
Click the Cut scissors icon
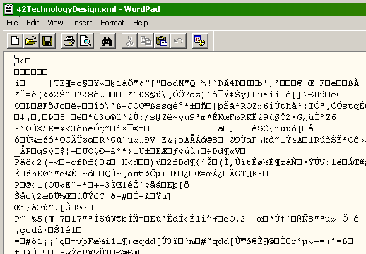129,41
